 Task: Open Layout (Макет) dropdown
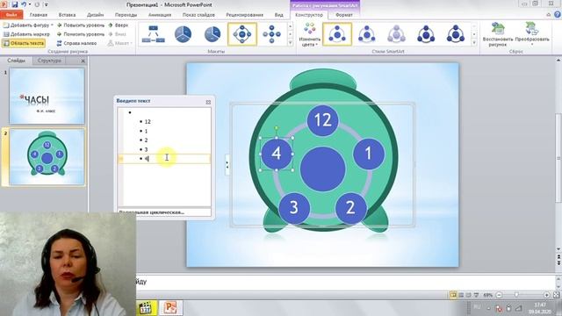[120, 43]
